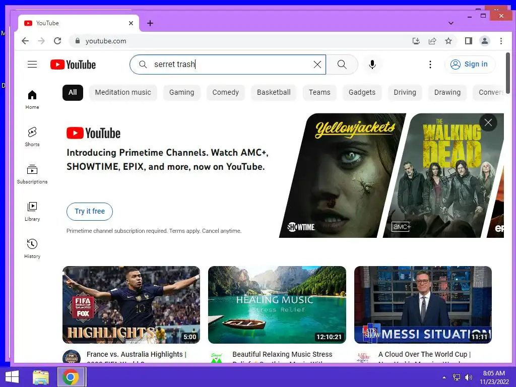The width and height of the screenshot is (516, 387).
Task: Dismiss the Primetime Channels banner
Action: coord(488,123)
